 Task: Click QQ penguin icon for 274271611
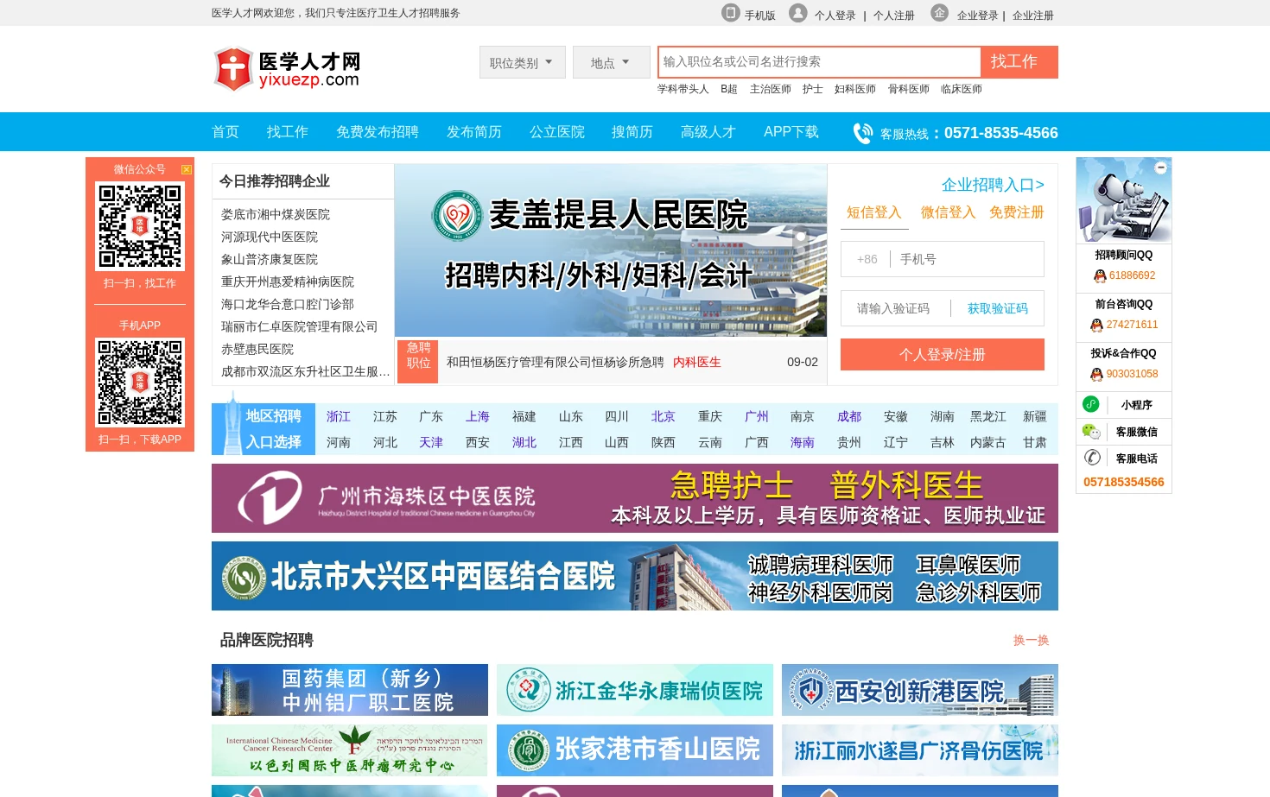[x=1096, y=326]
